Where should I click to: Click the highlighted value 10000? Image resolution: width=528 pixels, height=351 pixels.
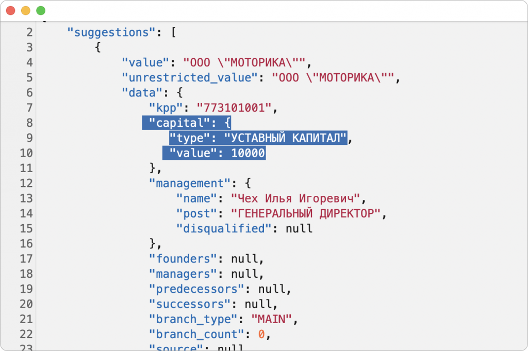247,153
